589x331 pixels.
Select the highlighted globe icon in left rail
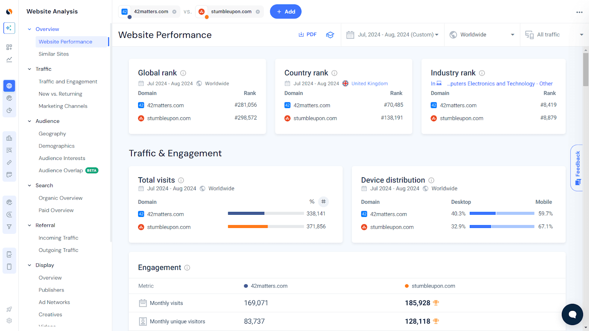[9, 86]
